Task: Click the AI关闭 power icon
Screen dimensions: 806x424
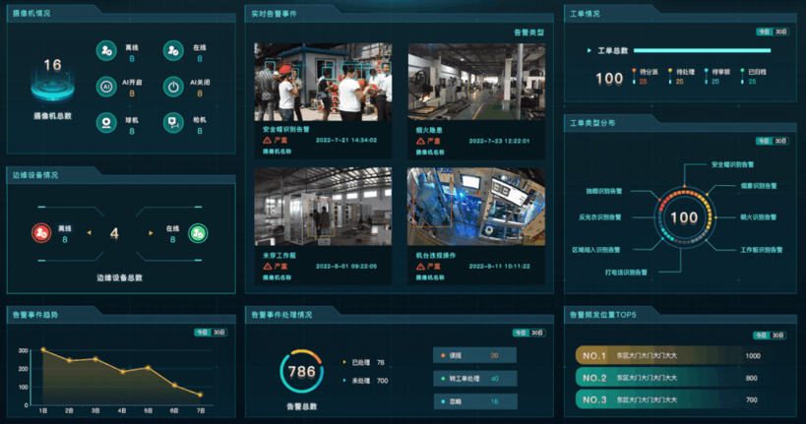Action: pyautogui.click(x=173, y=88)
